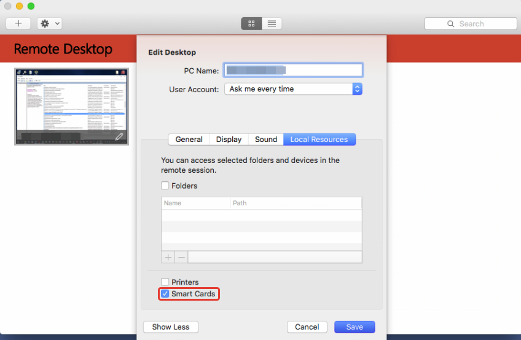Image resolution: width=521 pixels, height=340 pixels.
Task: Click the plus icon to add desktop
Action: pos(18,23)
